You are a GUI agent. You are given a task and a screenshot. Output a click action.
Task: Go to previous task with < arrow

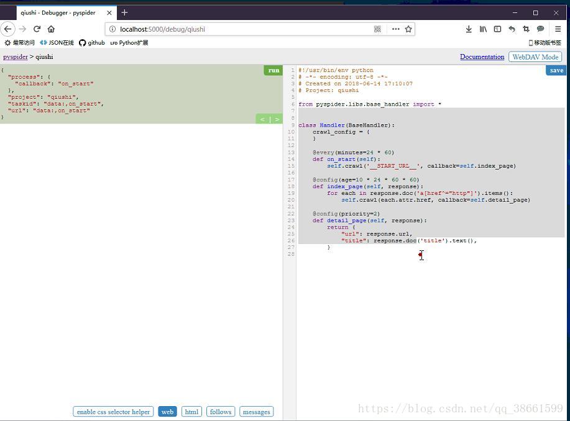click(x=262, y=119)
